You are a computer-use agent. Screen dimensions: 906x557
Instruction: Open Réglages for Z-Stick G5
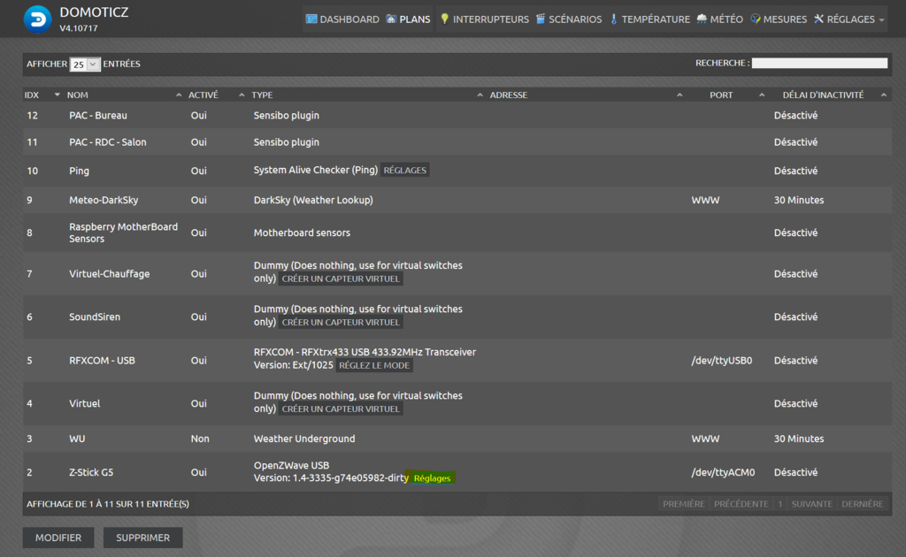(432, 478)
